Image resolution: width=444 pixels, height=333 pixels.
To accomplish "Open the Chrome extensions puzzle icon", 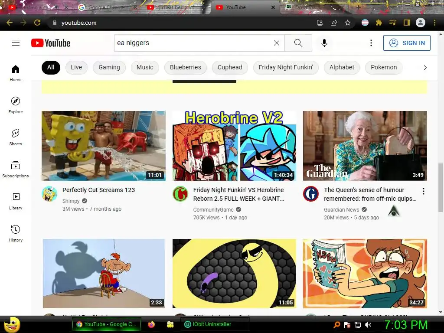I will coord(379,23).
